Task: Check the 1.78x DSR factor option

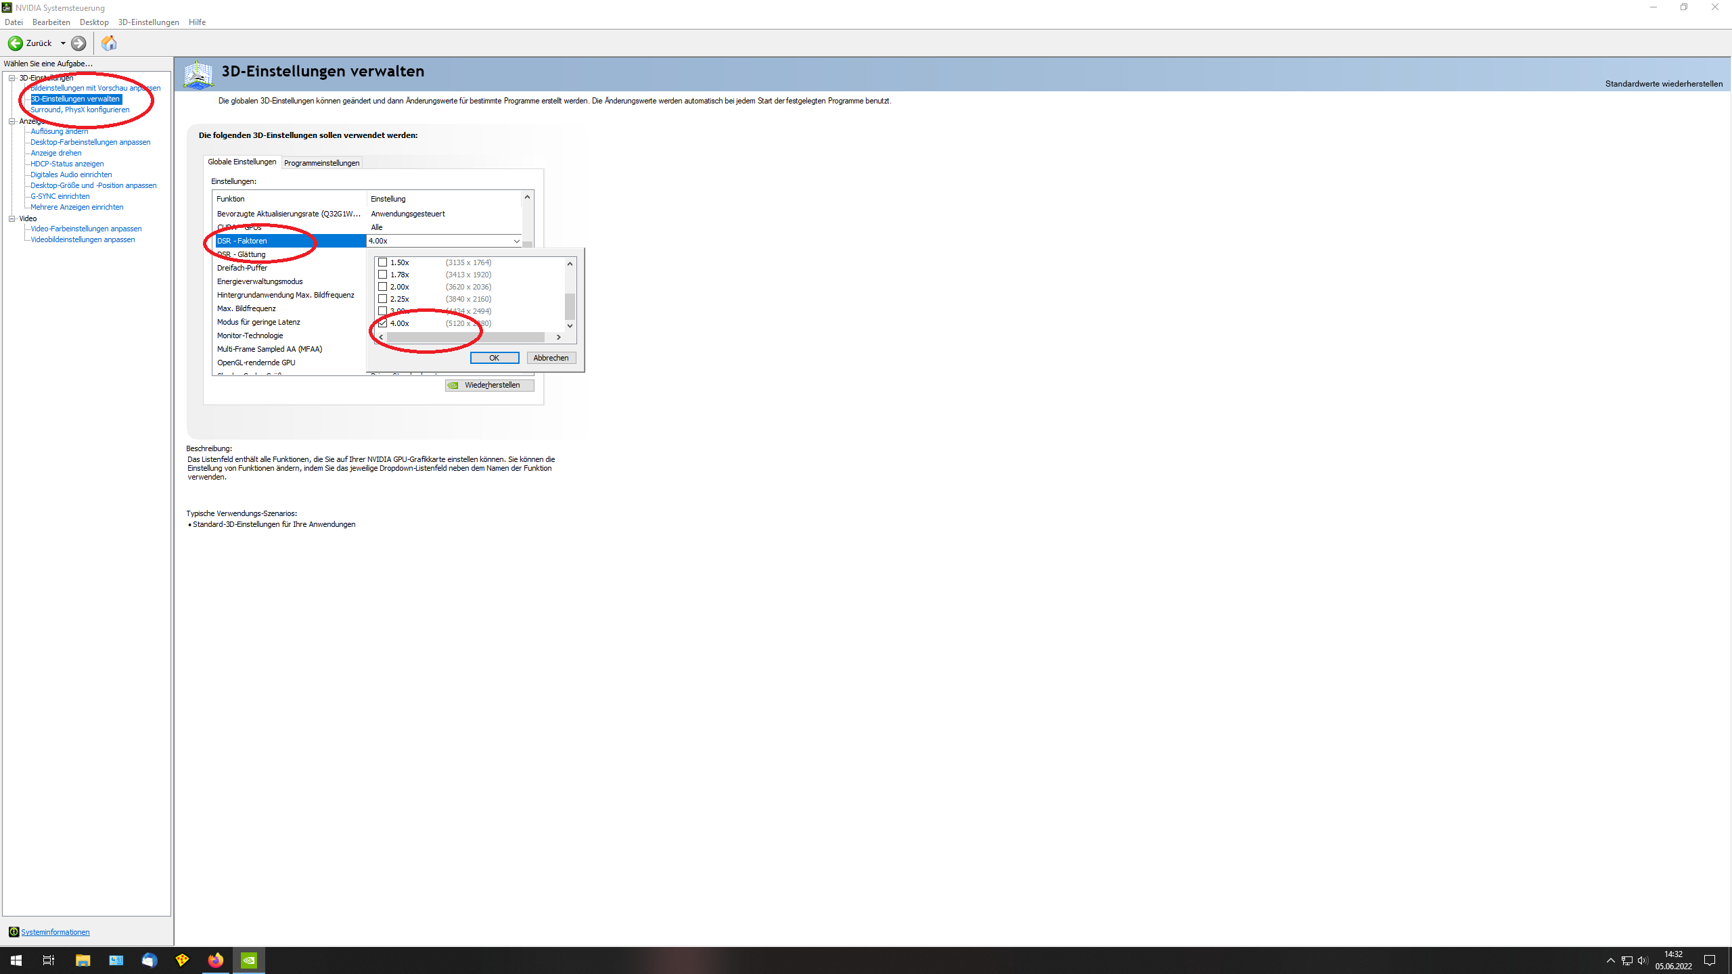Action: [x=383, y=274]
